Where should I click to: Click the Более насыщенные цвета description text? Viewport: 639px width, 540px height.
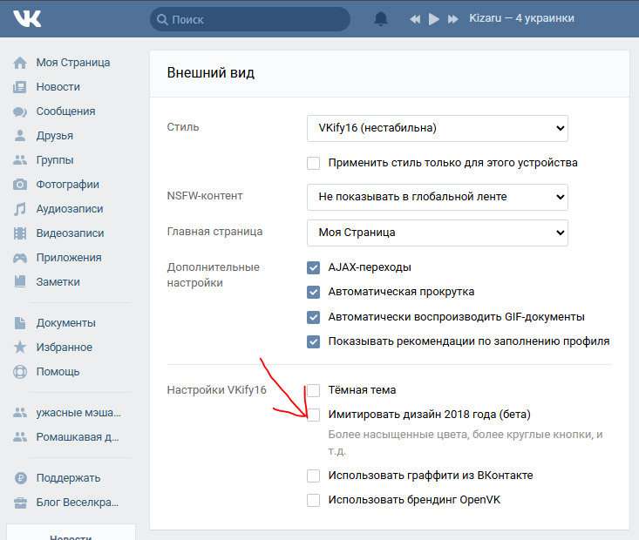coord(466,442)
